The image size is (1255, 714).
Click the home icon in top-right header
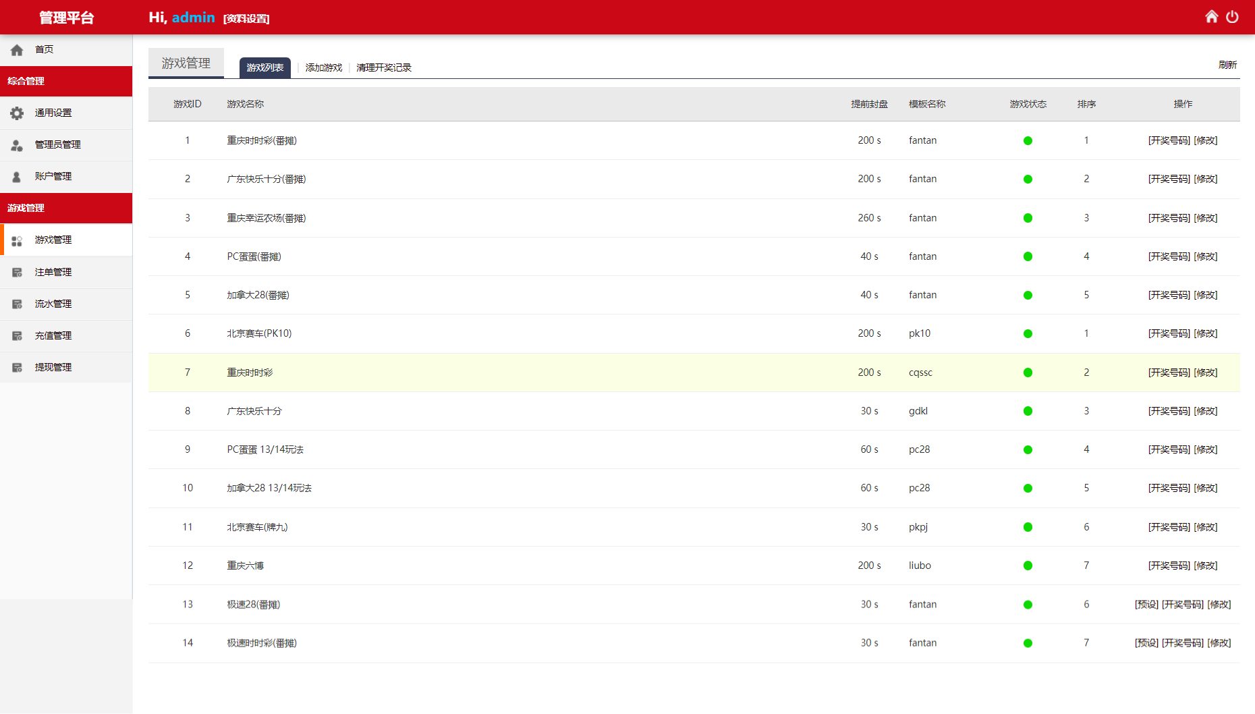[x=1212, y=16]
